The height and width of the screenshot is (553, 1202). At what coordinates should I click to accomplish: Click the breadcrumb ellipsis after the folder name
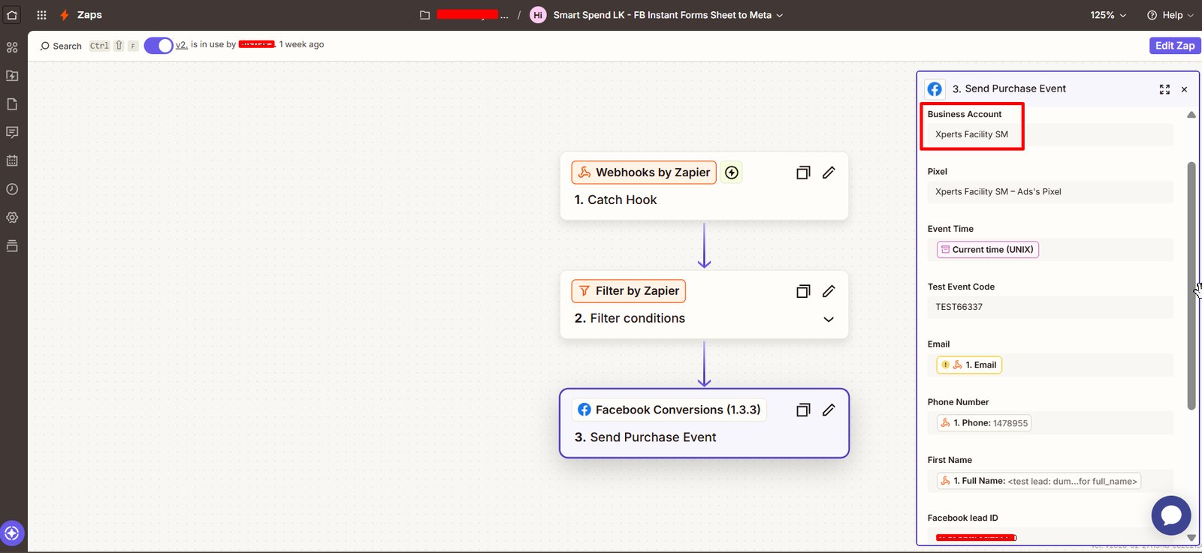click(x=504, y=15)
